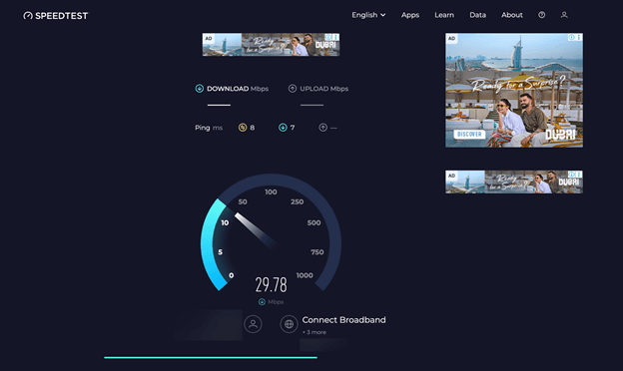
Task: Click the Speedtest logo in header
Action: 56,16
